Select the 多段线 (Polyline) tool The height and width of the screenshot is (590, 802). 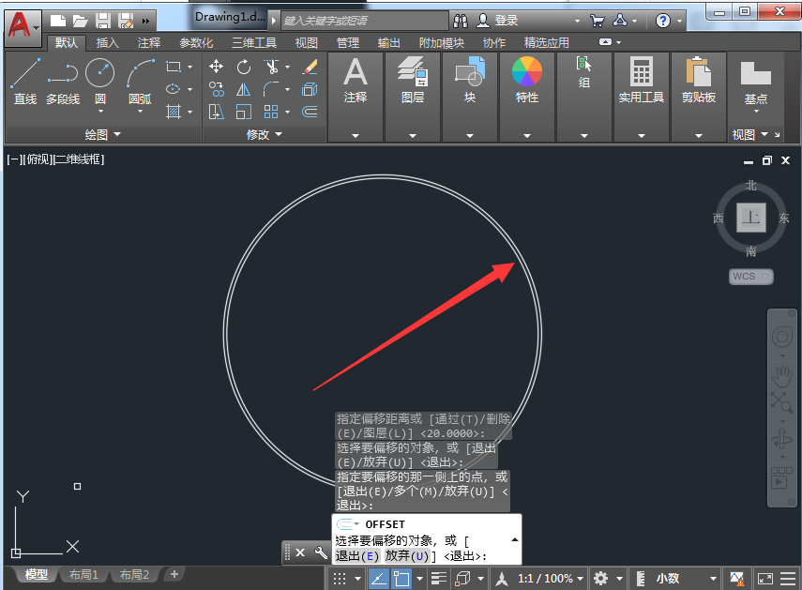click(63, 81)
